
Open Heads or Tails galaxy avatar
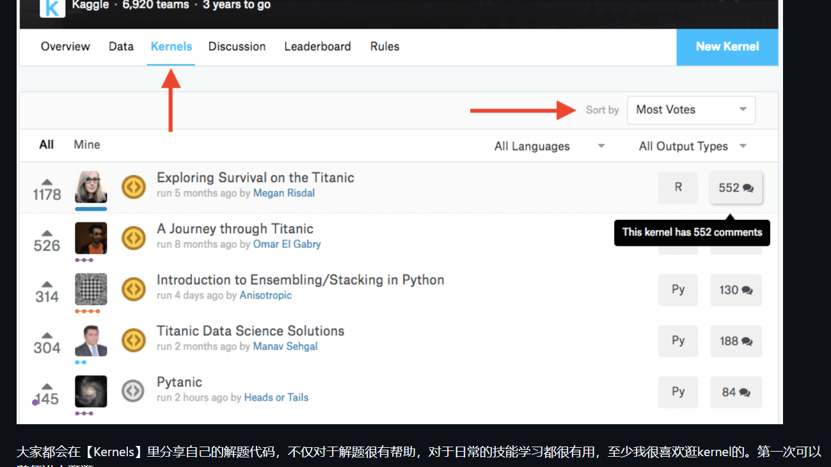(91, 392)
